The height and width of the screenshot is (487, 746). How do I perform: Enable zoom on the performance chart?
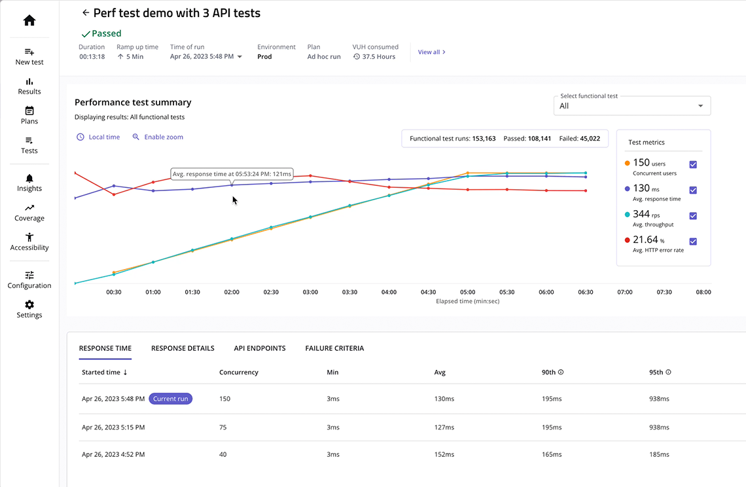click(x=156, y=137)
